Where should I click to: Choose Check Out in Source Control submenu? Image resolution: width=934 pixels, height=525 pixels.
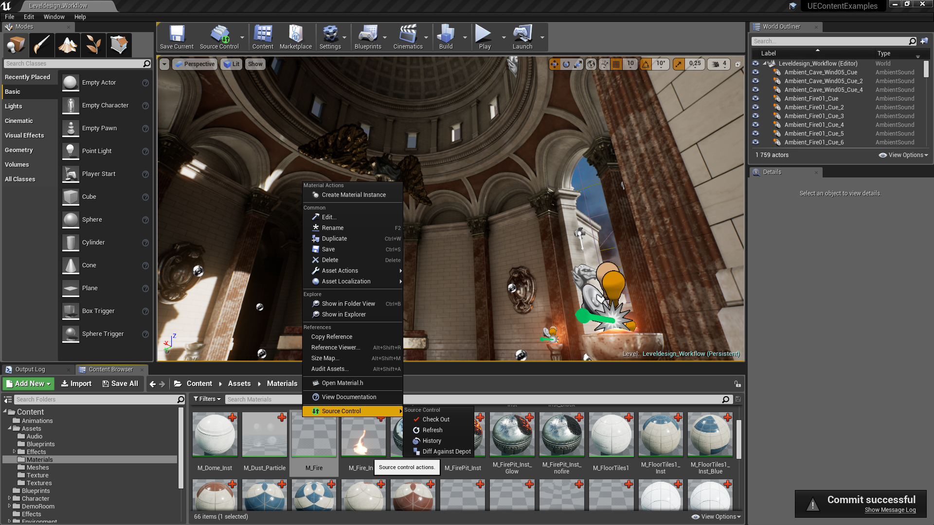click(436, 420)
